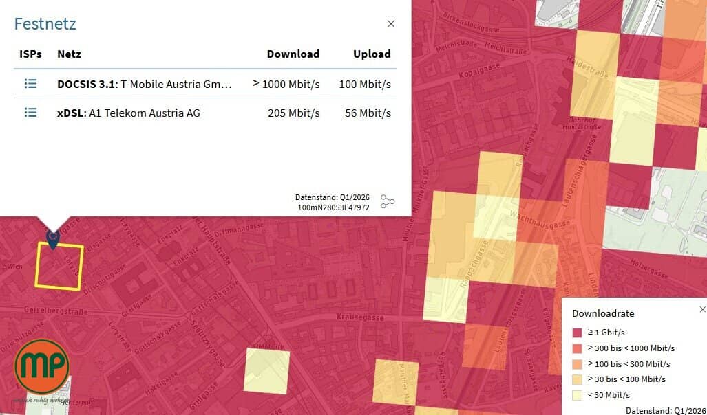Click the 205 Mbit/s download value

[x=294, y=113]
